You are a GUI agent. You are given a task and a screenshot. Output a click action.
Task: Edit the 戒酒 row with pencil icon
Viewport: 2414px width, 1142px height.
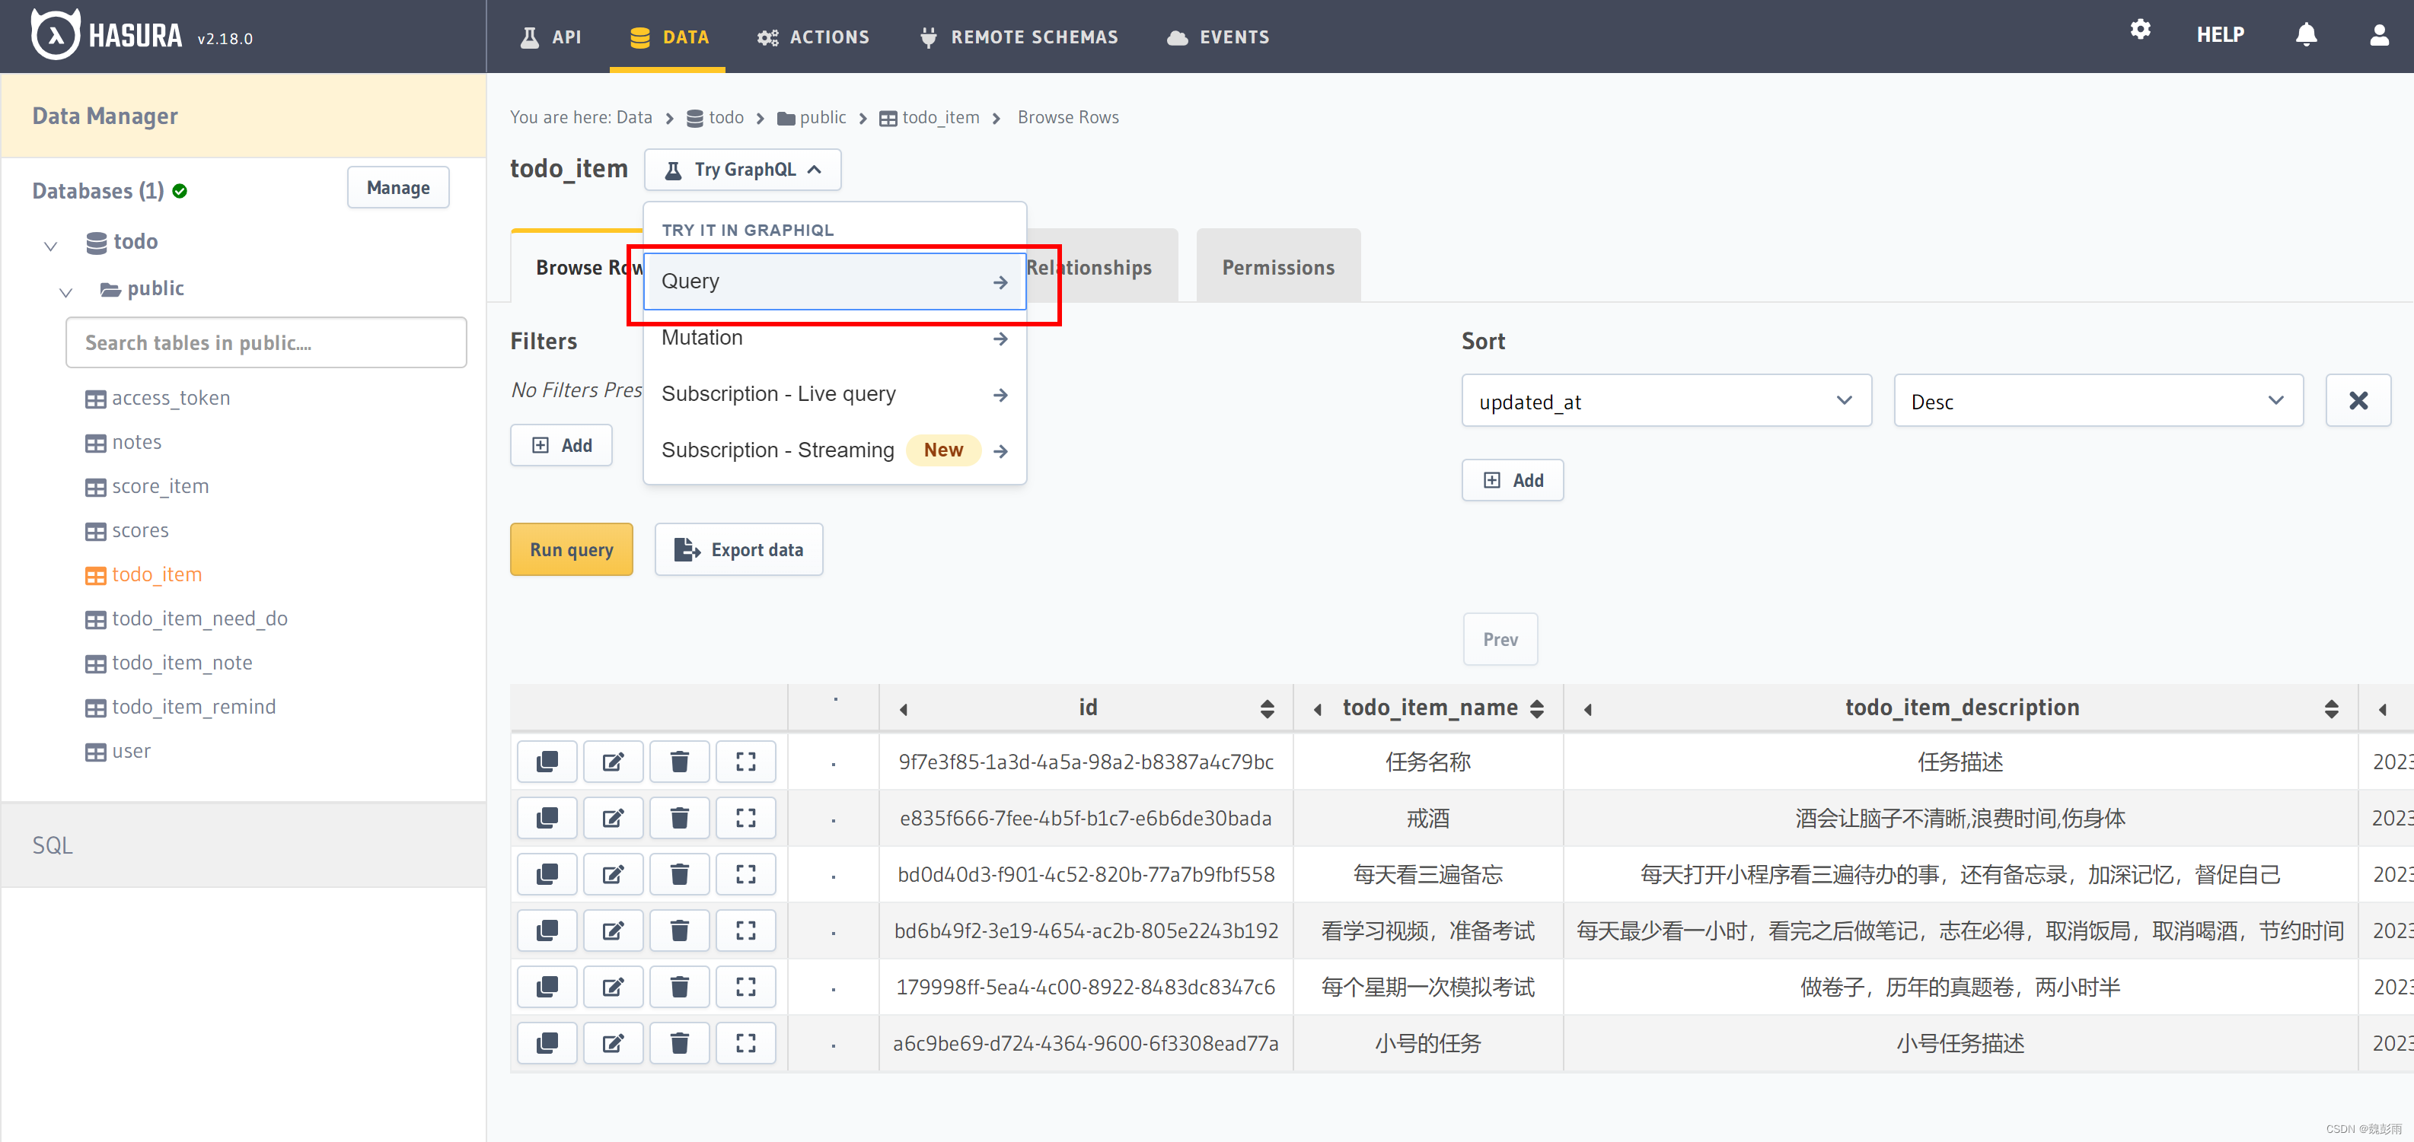pos(613,818)
